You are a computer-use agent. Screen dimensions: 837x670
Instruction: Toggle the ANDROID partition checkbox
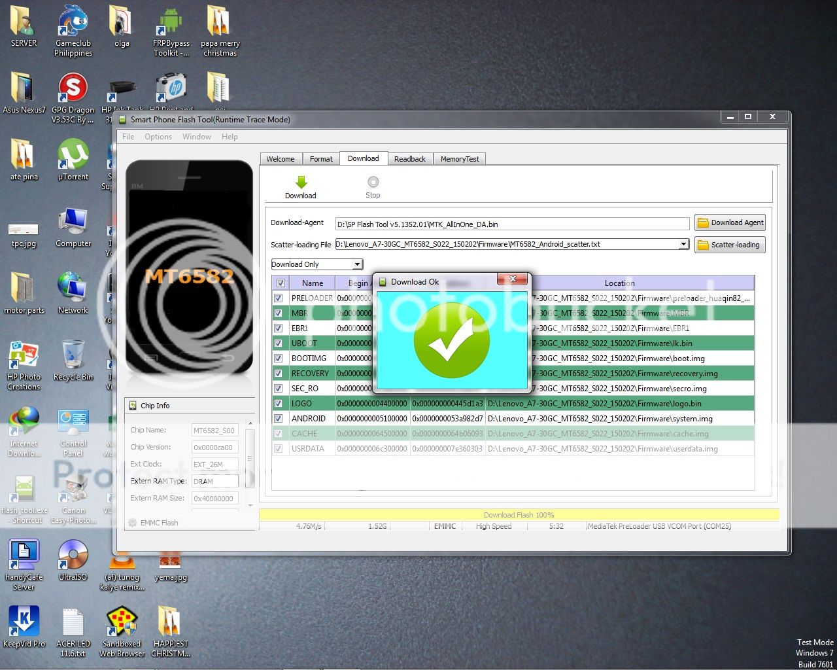click(x=279, y=419)
